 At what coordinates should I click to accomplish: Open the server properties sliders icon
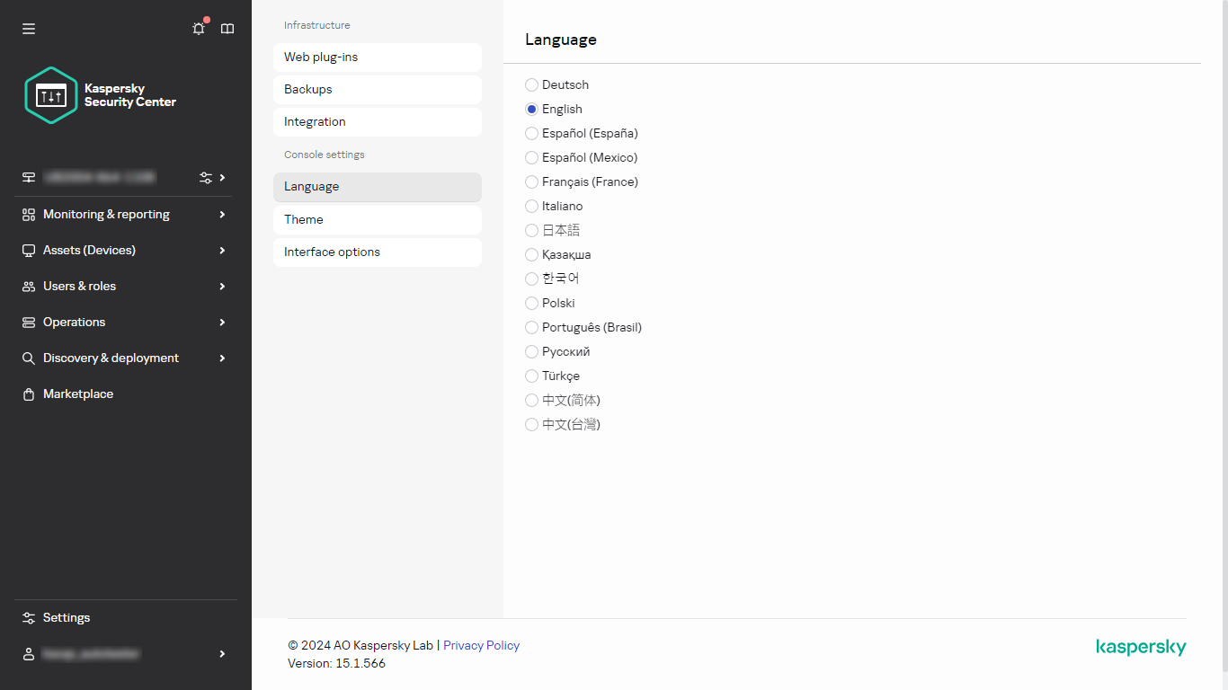click(207, 177)
